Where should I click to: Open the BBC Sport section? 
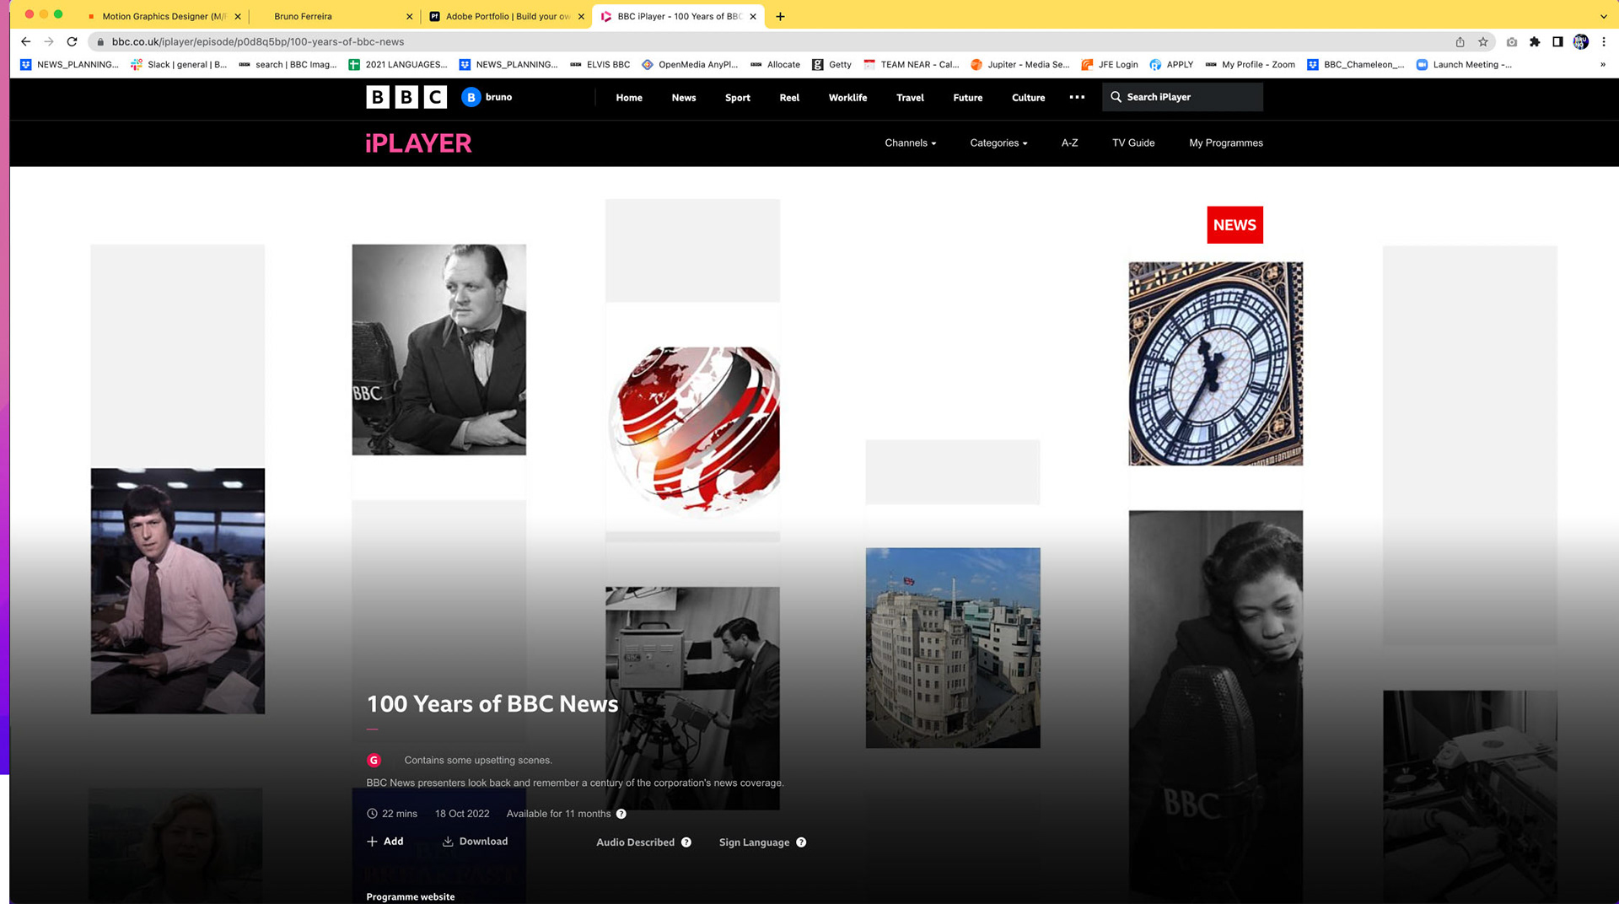(738, 98)
